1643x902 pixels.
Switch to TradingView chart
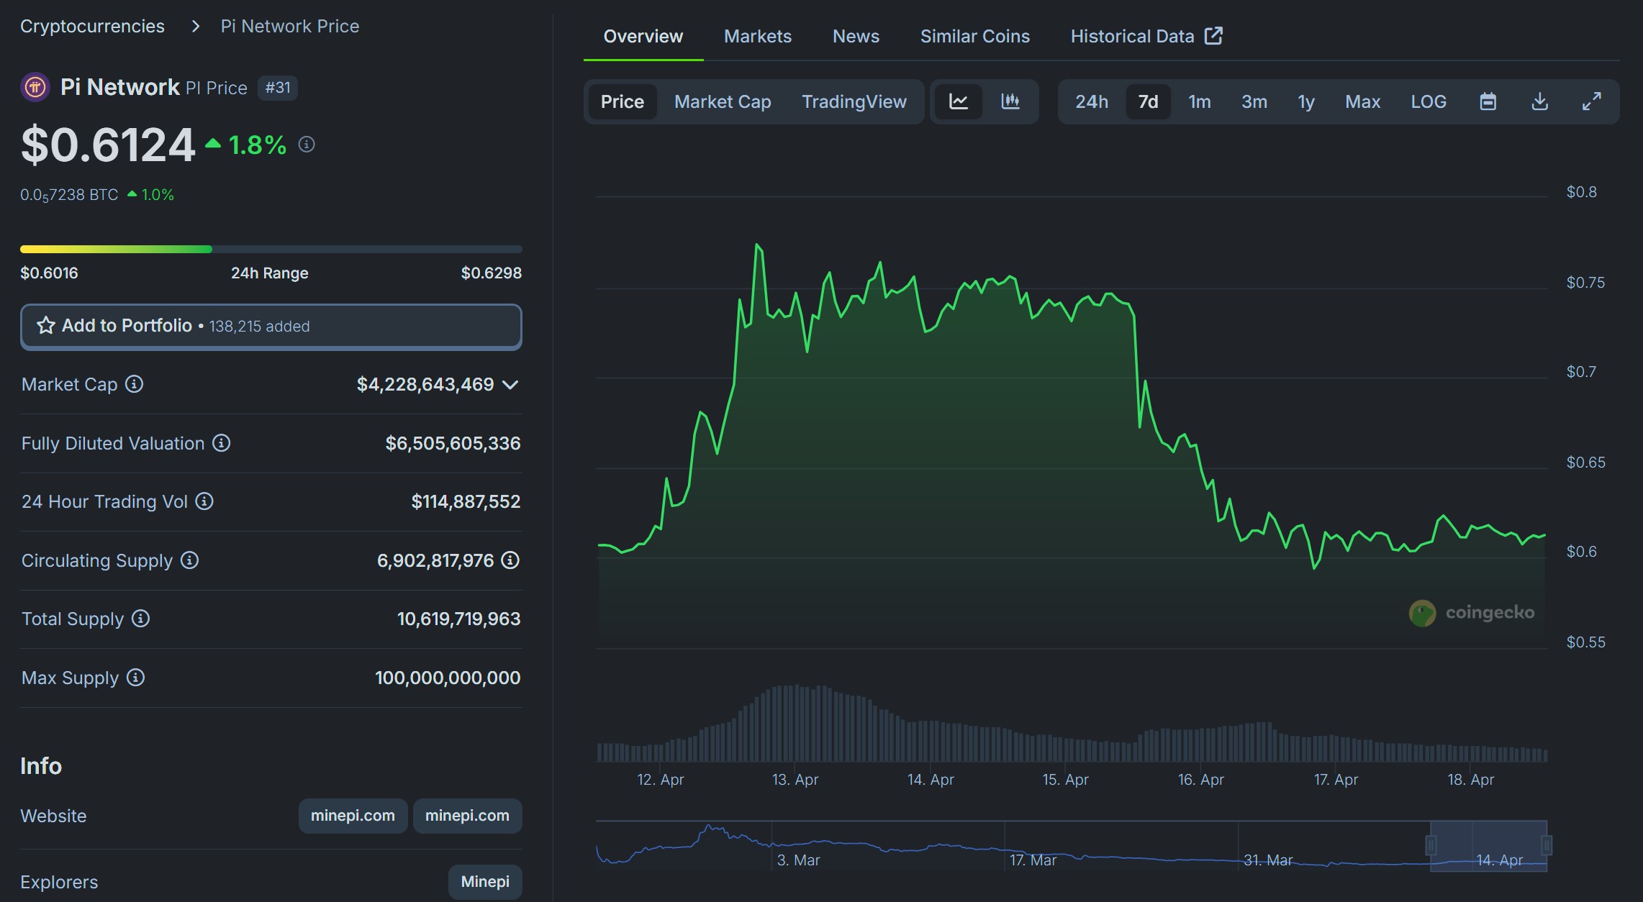pos(854,101)
